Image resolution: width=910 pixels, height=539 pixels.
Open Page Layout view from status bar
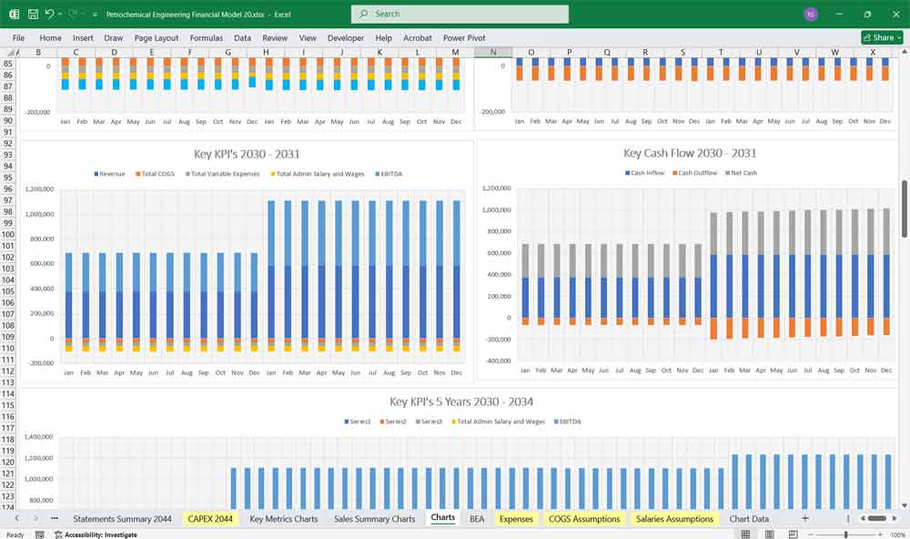pyautogui.click(x=769, y=533)
